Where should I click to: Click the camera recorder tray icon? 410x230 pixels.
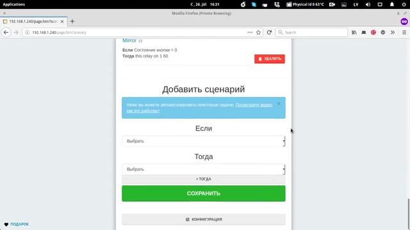tap(332, 4)
